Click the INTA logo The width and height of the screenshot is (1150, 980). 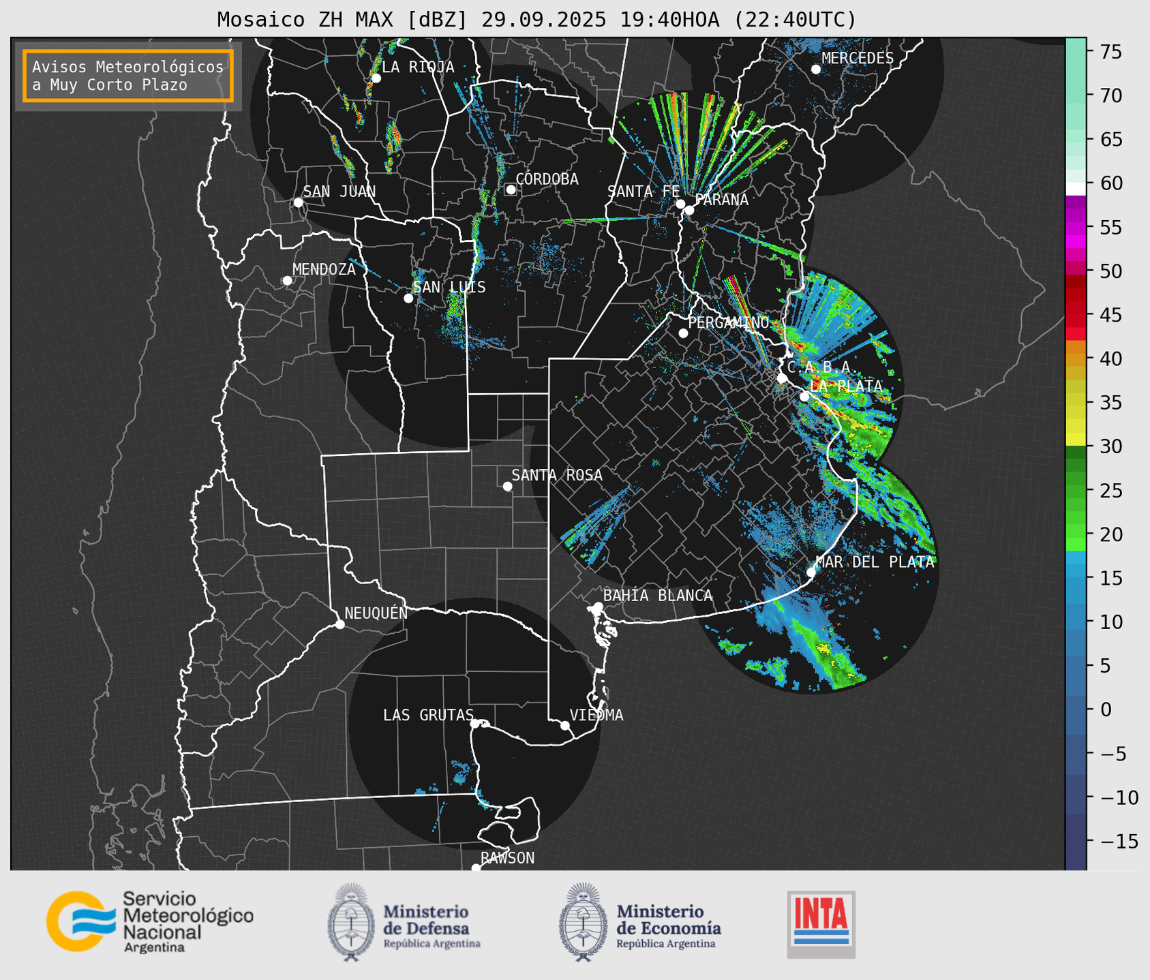[821, 924]
